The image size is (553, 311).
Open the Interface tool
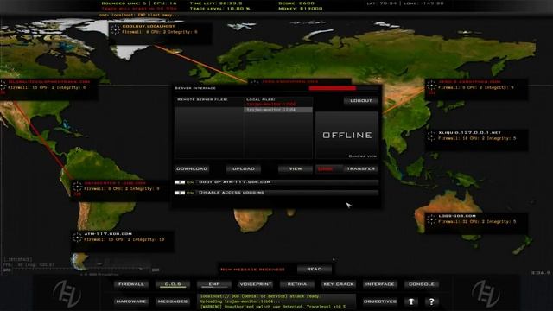coord(380,284)
